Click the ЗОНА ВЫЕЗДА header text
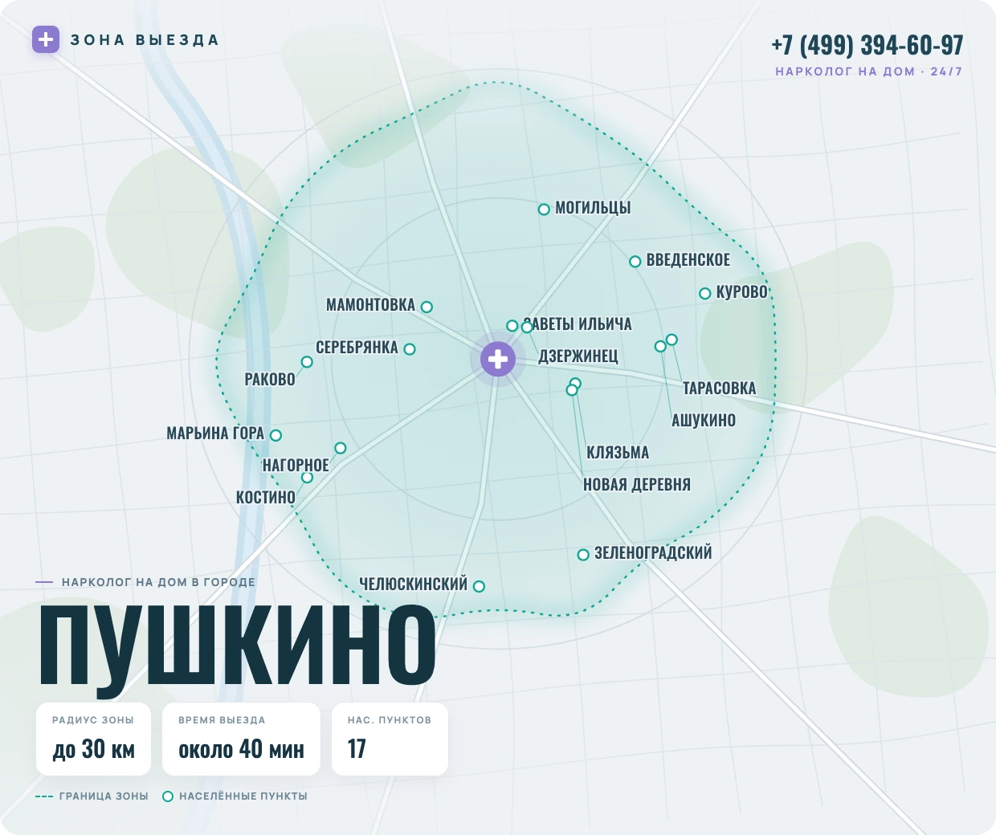 (145, 40)
